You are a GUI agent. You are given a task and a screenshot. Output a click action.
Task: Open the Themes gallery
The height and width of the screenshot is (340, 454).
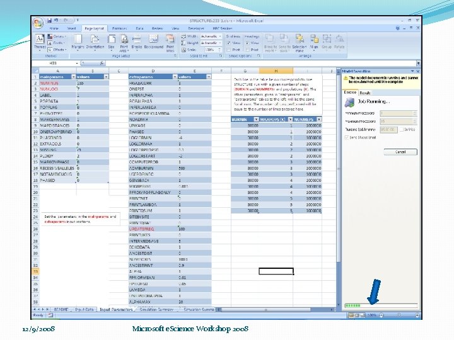[40, 42]
